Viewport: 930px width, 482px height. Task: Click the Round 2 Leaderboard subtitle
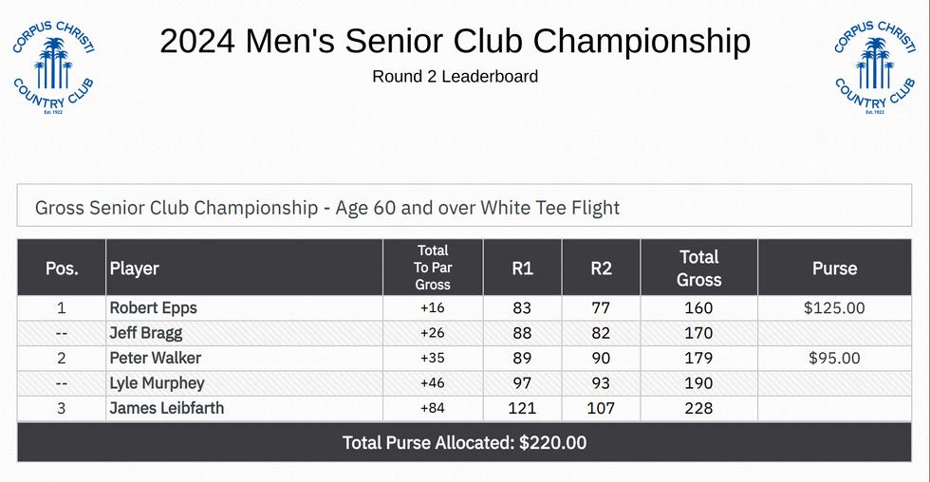(455, 76)
